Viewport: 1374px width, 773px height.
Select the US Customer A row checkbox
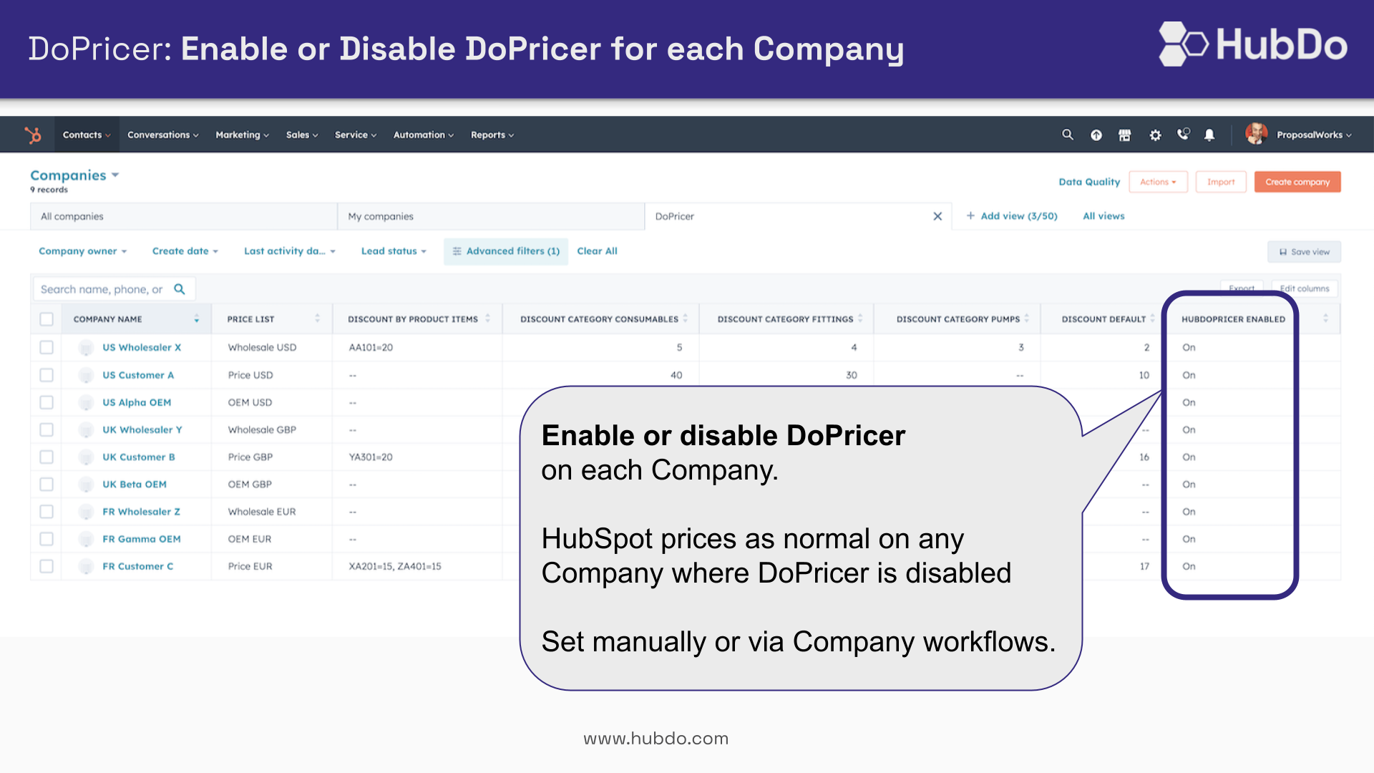tap(47, 375)
